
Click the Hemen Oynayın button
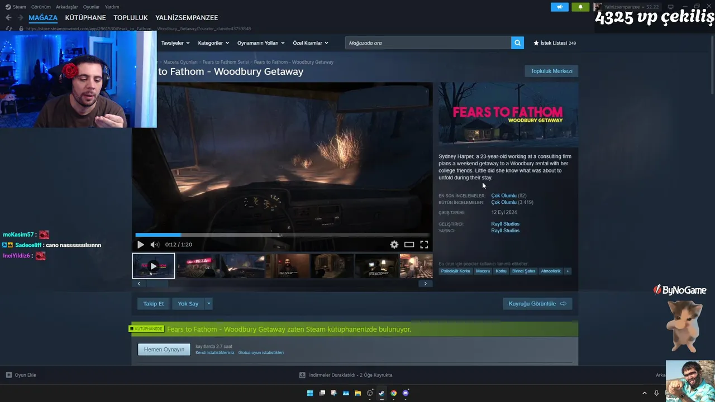pyautogui.click(x=164, y=350)
